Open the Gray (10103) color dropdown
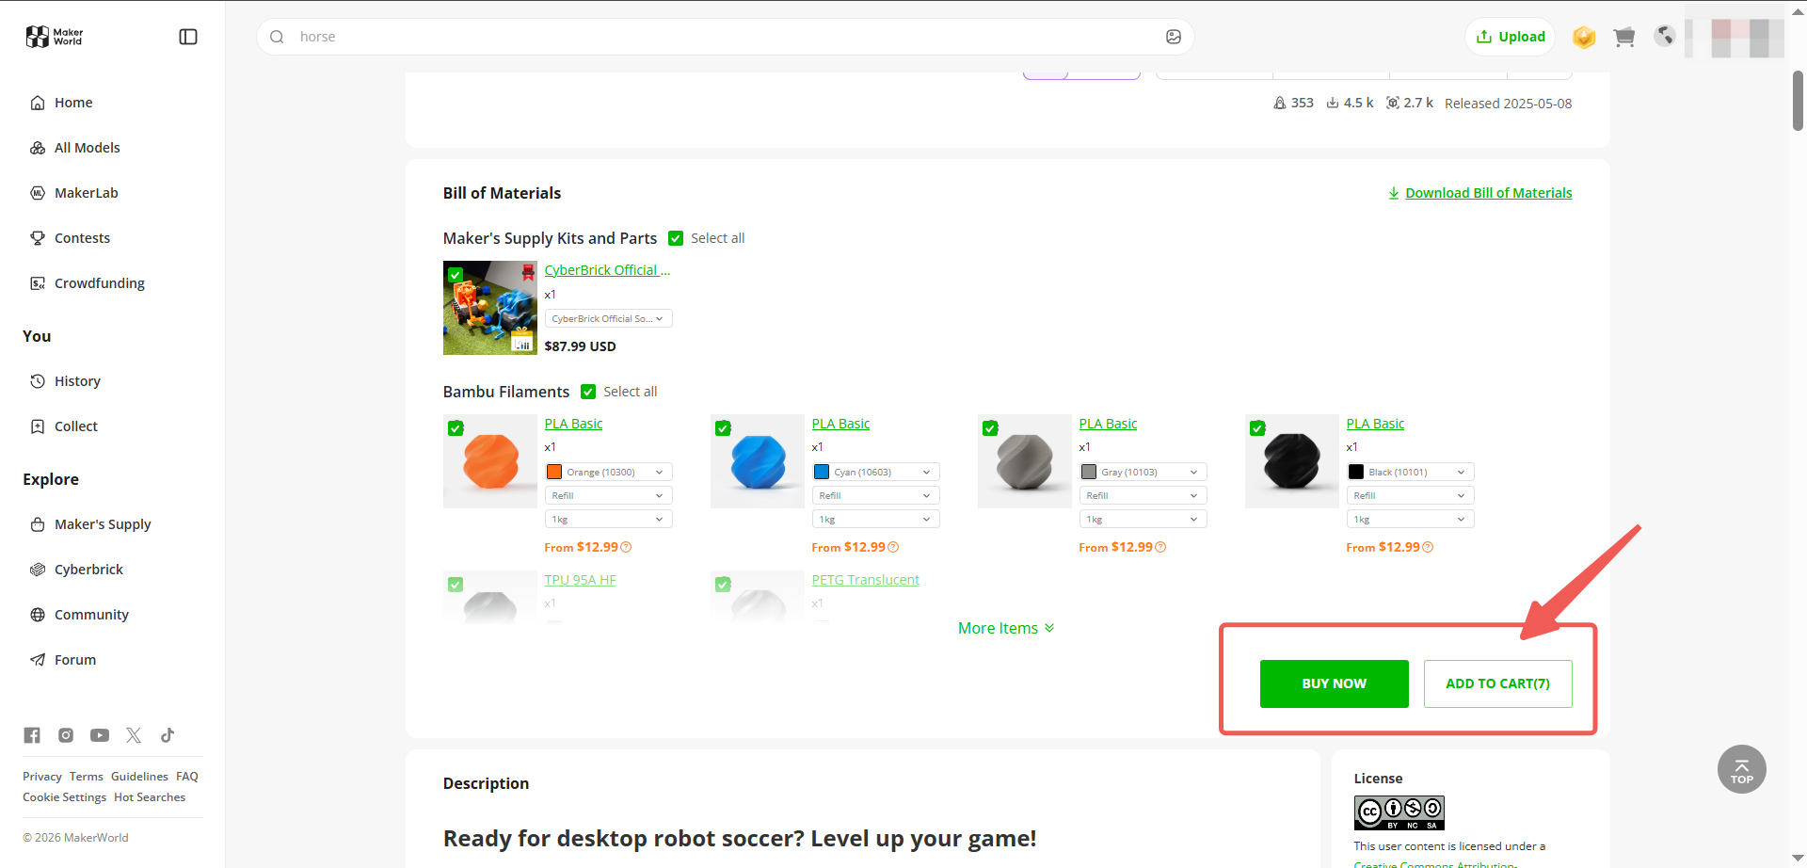The image size is (1807, 868). point(1143,472)
